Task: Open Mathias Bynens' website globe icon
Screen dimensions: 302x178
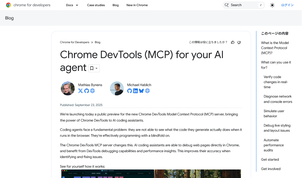Action: 93,91
